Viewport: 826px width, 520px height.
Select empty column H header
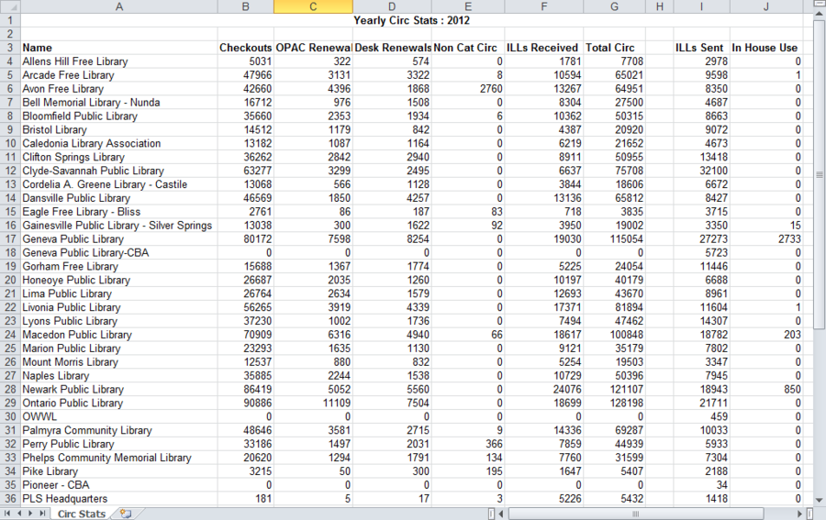click(x=660, y=6)
